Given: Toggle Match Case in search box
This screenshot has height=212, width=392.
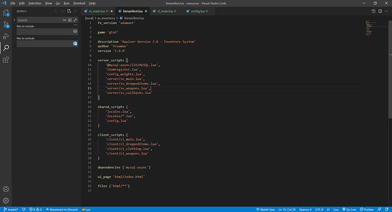Looking at the screenshot, I should tap(65, 20).
